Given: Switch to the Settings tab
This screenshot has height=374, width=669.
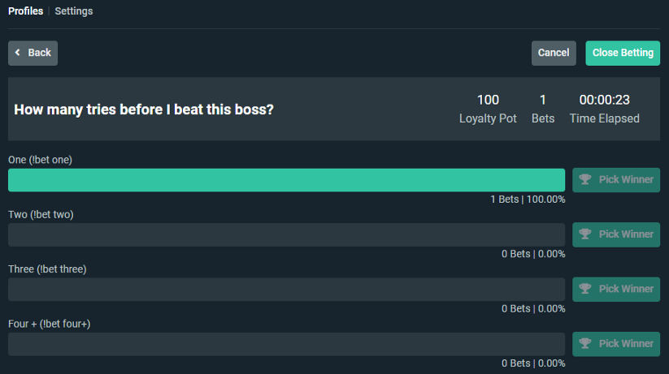Looking at the screenshot, I should coord(74,11).
